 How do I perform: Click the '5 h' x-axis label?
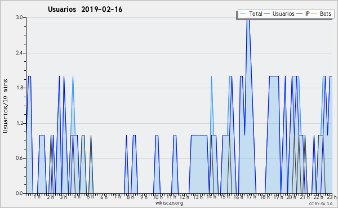coord(90,197)
